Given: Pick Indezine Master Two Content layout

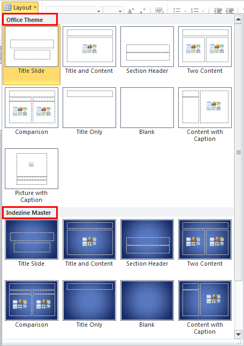Looking at the screenshot, I should click(205, 243).
